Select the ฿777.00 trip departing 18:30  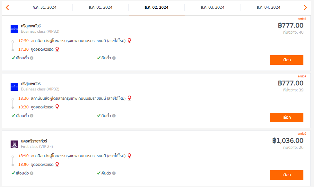click(287, 117)
